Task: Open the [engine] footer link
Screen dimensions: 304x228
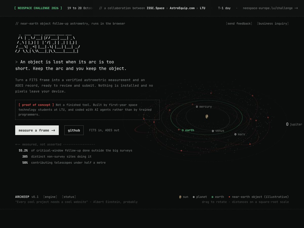Action: [50, 197]
